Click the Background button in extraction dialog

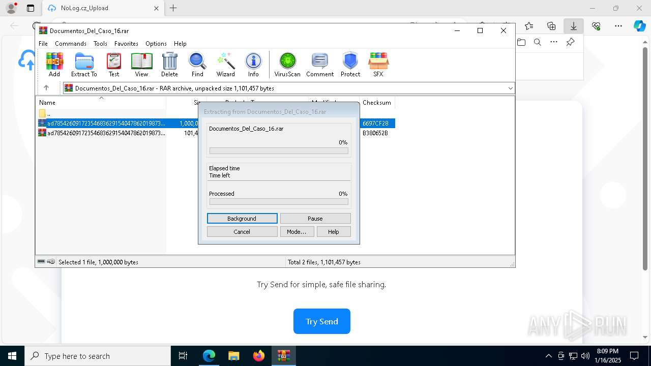pos(242,219)
